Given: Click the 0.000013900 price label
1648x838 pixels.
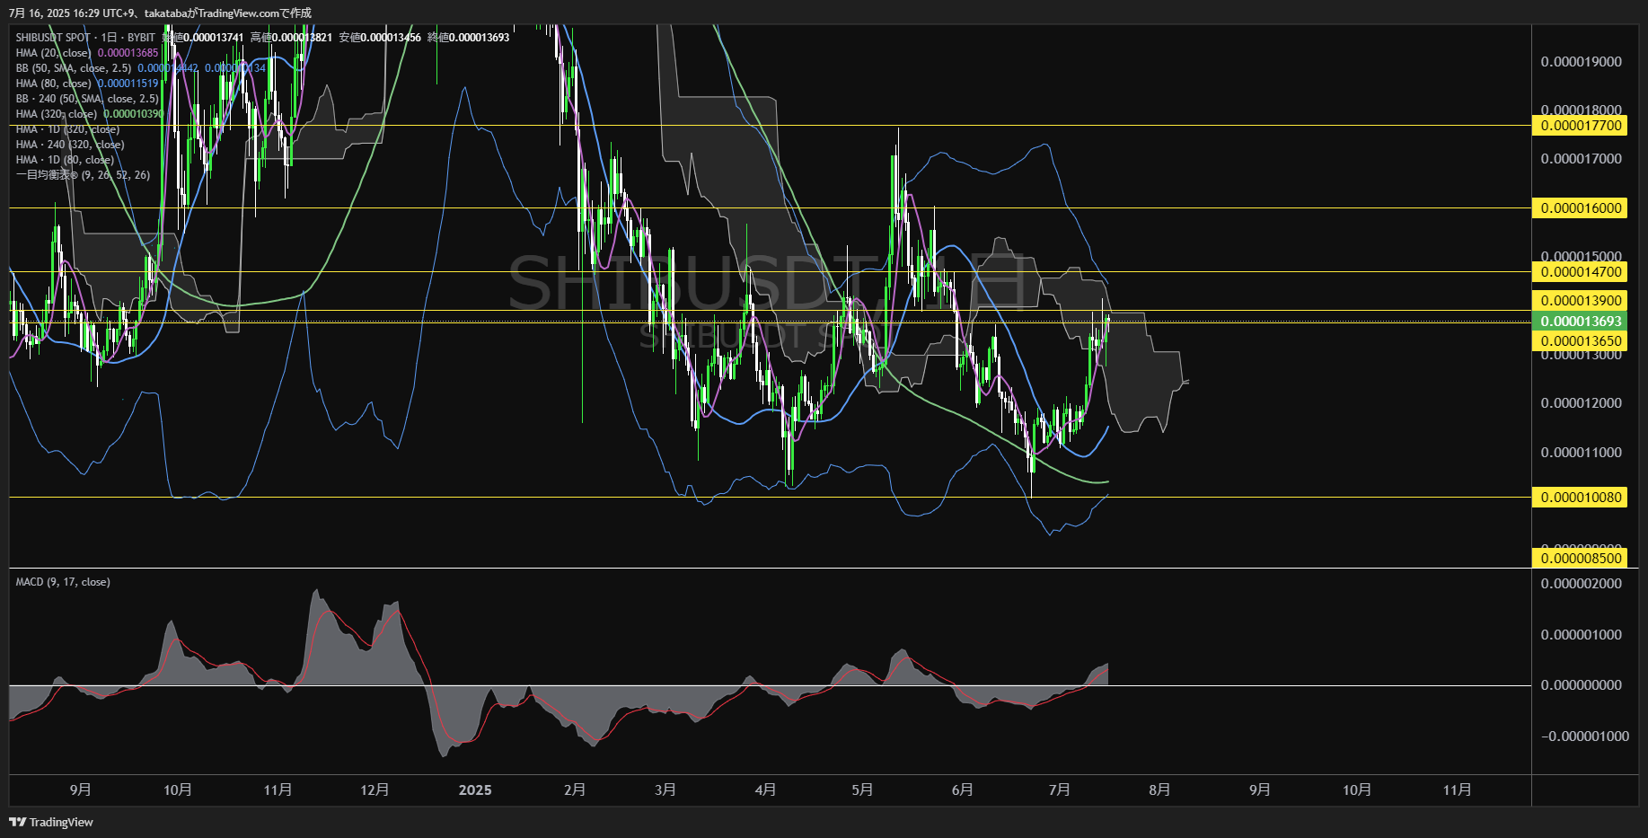Looking at the screenshot, I should pyautogui.click(x=1582, y=301).
